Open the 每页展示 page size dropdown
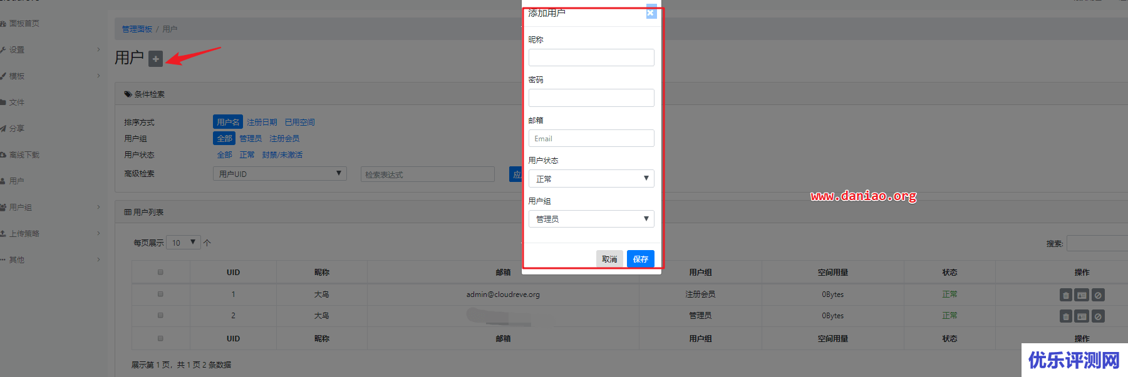Viewport: 1128px width, 377px height. (184, 243)
